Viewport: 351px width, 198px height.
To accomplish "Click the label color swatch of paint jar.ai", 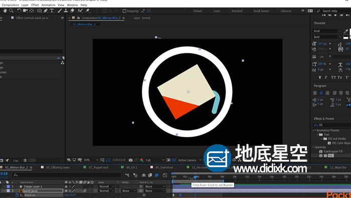I will 9,190.
